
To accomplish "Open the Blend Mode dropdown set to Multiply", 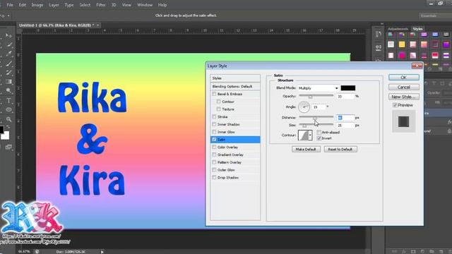I will 319,87.
